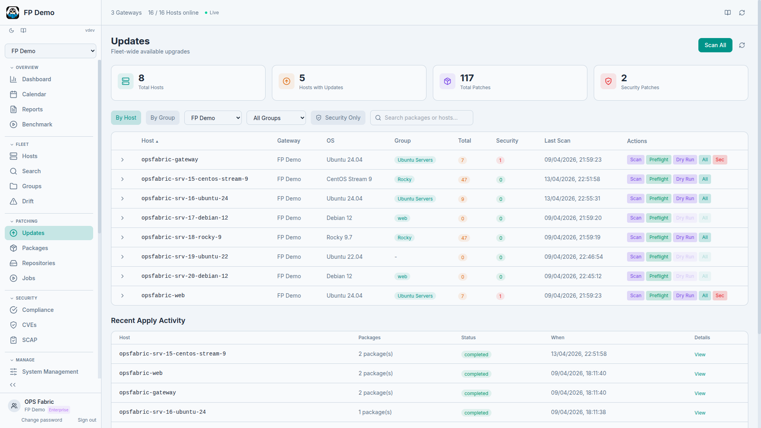This screenshot has width=761, height=428.
Task: Enable the Security Only filter
Action: tap(338, 118)
